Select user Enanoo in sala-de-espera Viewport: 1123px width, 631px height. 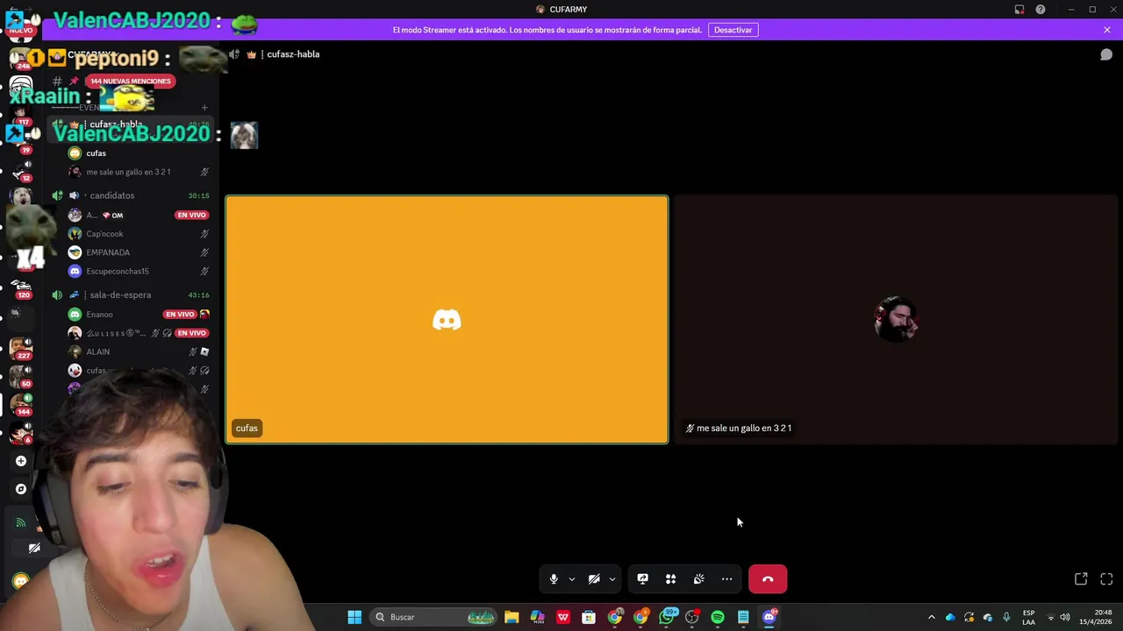point(99,314)
